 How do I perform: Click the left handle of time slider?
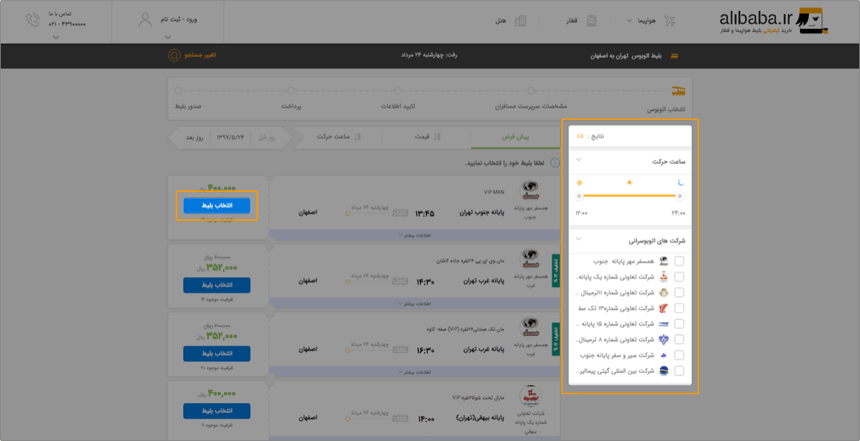(x=578, y=196)
